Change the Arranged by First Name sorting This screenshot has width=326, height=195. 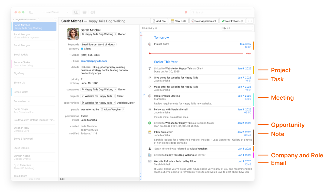[26, 19]
